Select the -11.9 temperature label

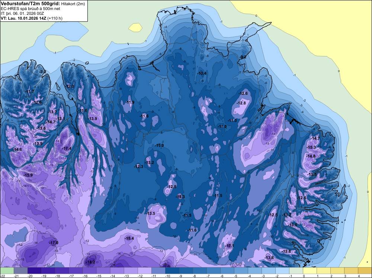point(130,102)
